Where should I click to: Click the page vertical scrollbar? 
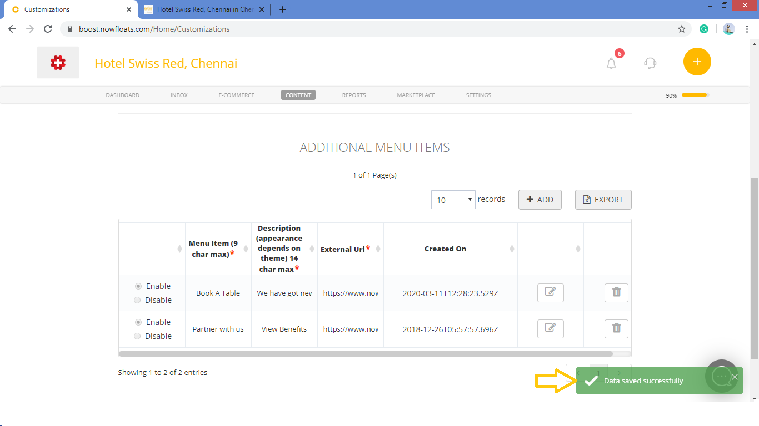(x=754, y=268)
